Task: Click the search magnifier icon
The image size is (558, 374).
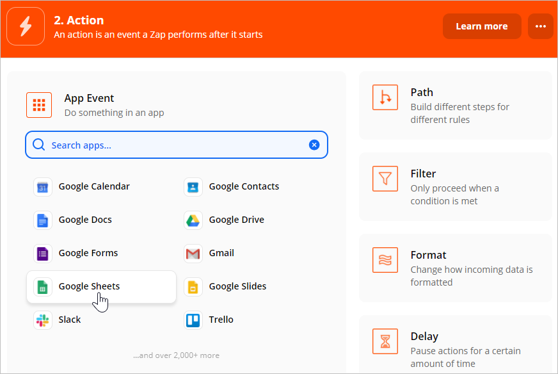Action: tap(39, 145)
